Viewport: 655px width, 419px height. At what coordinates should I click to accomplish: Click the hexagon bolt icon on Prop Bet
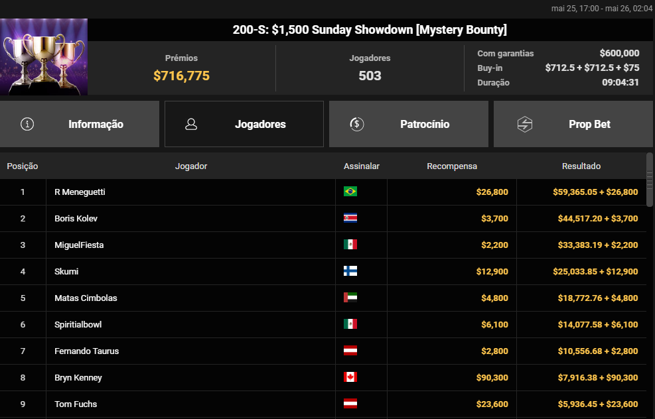pos(525,124)
